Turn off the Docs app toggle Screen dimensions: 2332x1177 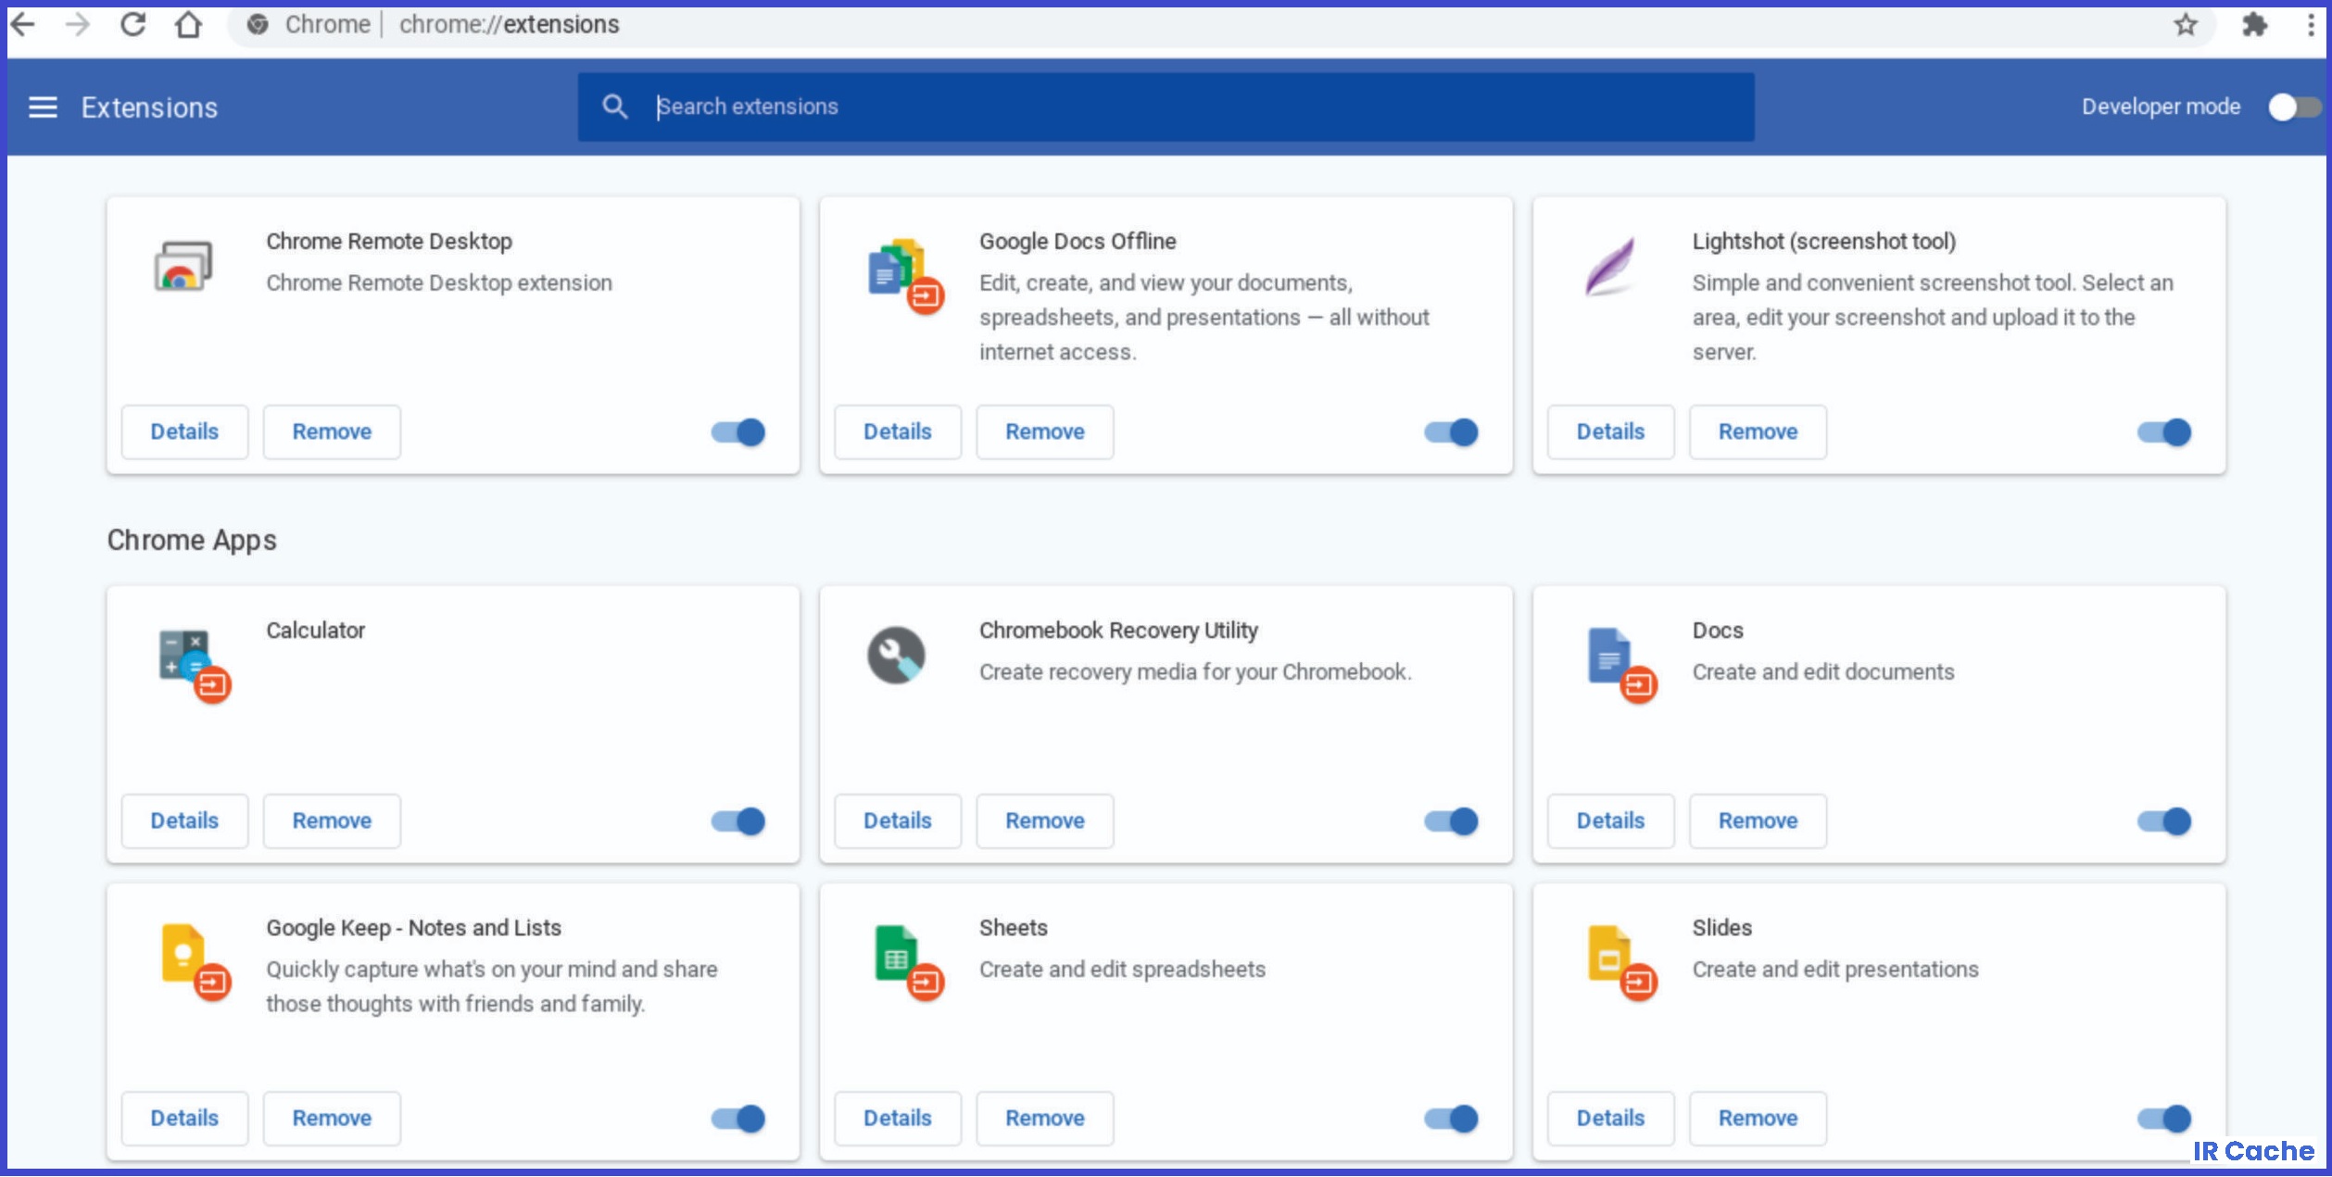[x=2164, y=821]
